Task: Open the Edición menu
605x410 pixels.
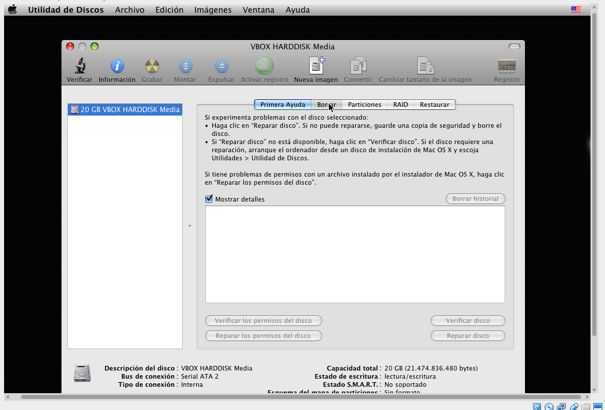Action: click(x=169, y=10)
